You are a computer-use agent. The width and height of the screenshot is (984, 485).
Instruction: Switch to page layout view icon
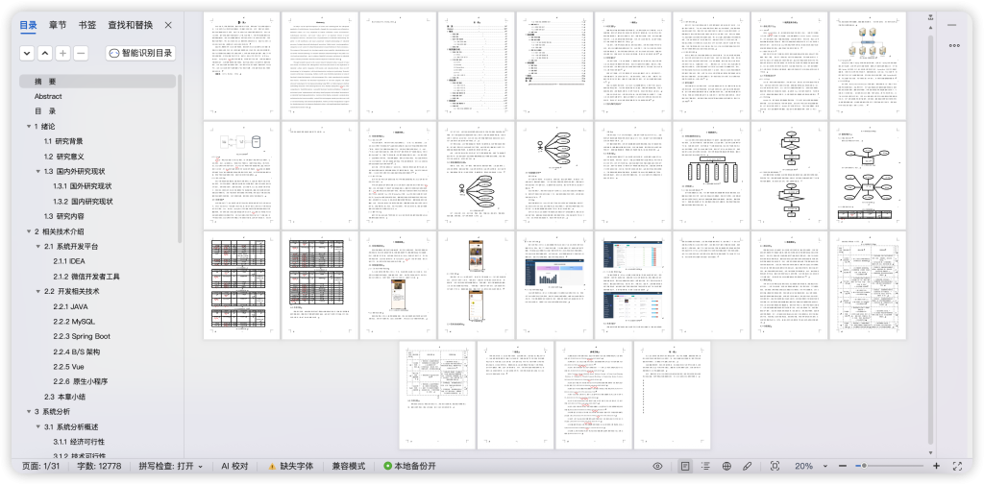pyautogui.click(x=685, y=466)
